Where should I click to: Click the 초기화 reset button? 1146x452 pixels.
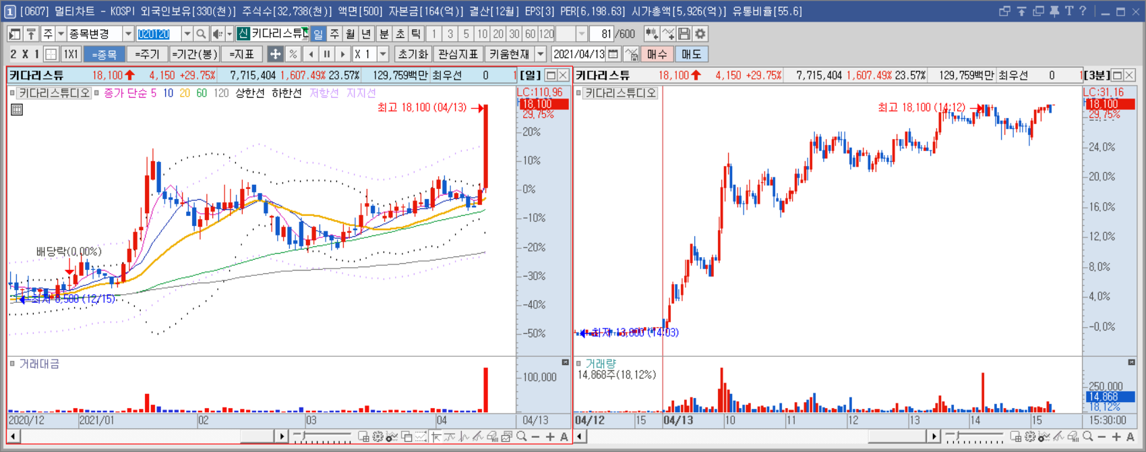pyautogui.click(x=413, y=54)
